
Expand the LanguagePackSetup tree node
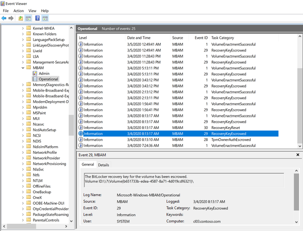(23, 40)
